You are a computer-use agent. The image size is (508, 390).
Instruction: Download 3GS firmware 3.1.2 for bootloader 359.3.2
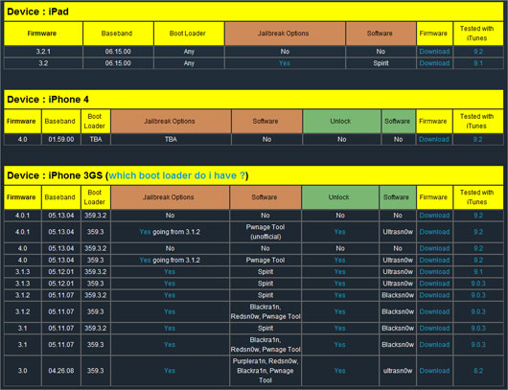click(x=434, y=295)
